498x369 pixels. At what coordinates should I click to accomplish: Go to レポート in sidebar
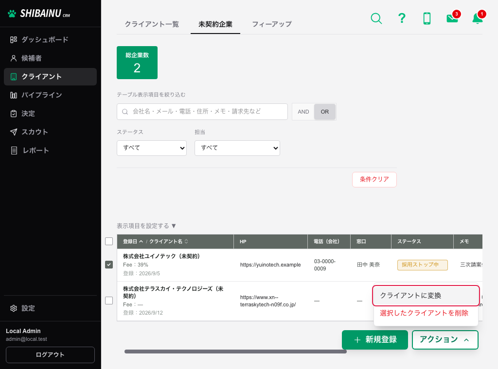point(50,150)
